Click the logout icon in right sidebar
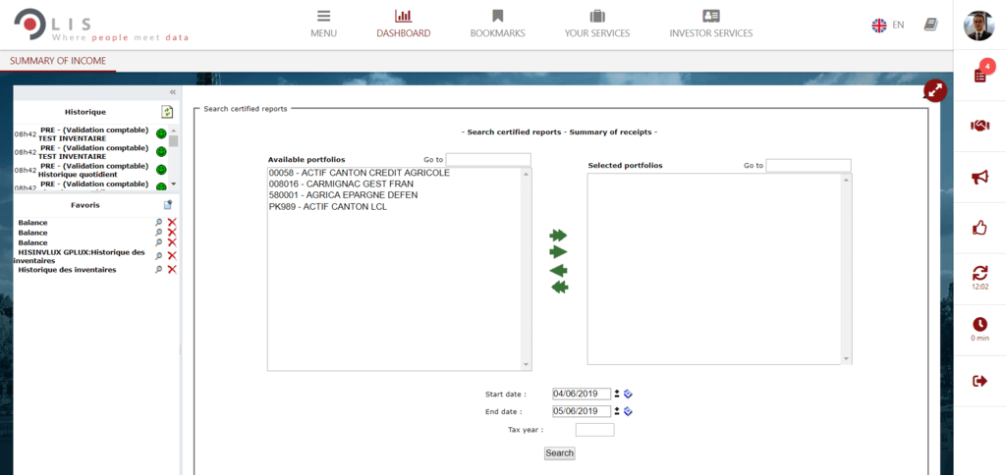Viewport: 1006px width, 475px height. [x=979, y=381]
